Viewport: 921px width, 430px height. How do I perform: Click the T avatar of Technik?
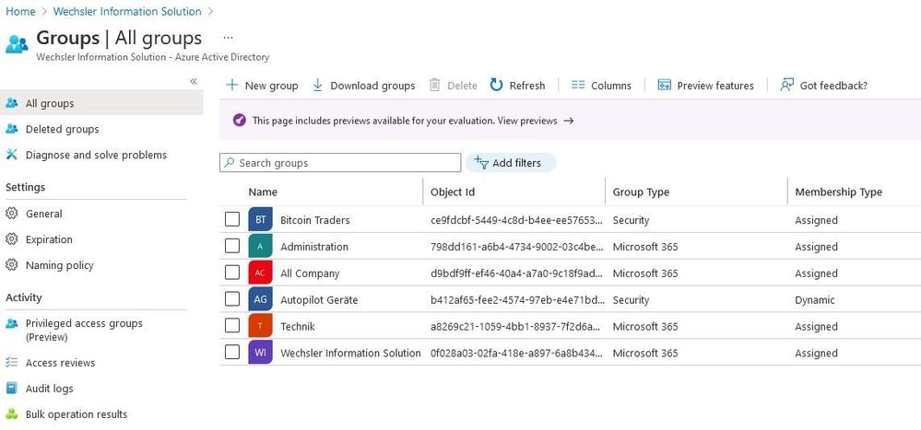click(260, 326)
